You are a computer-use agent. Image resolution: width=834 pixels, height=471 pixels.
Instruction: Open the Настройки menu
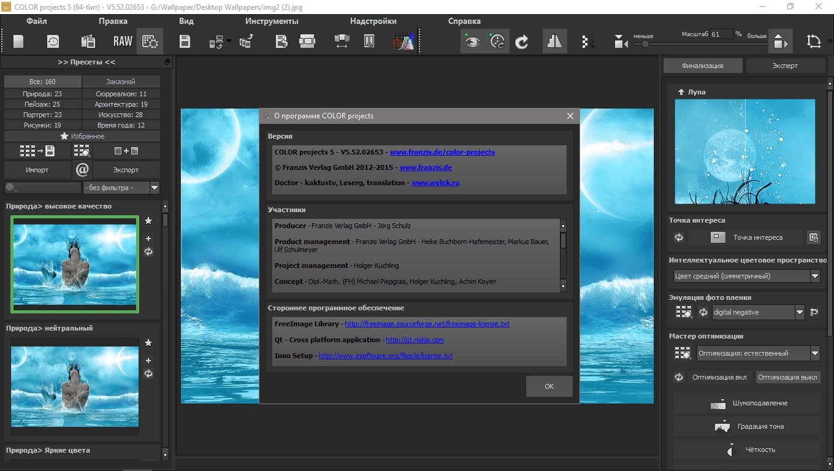pyautogui.click(x=373, y=21)
